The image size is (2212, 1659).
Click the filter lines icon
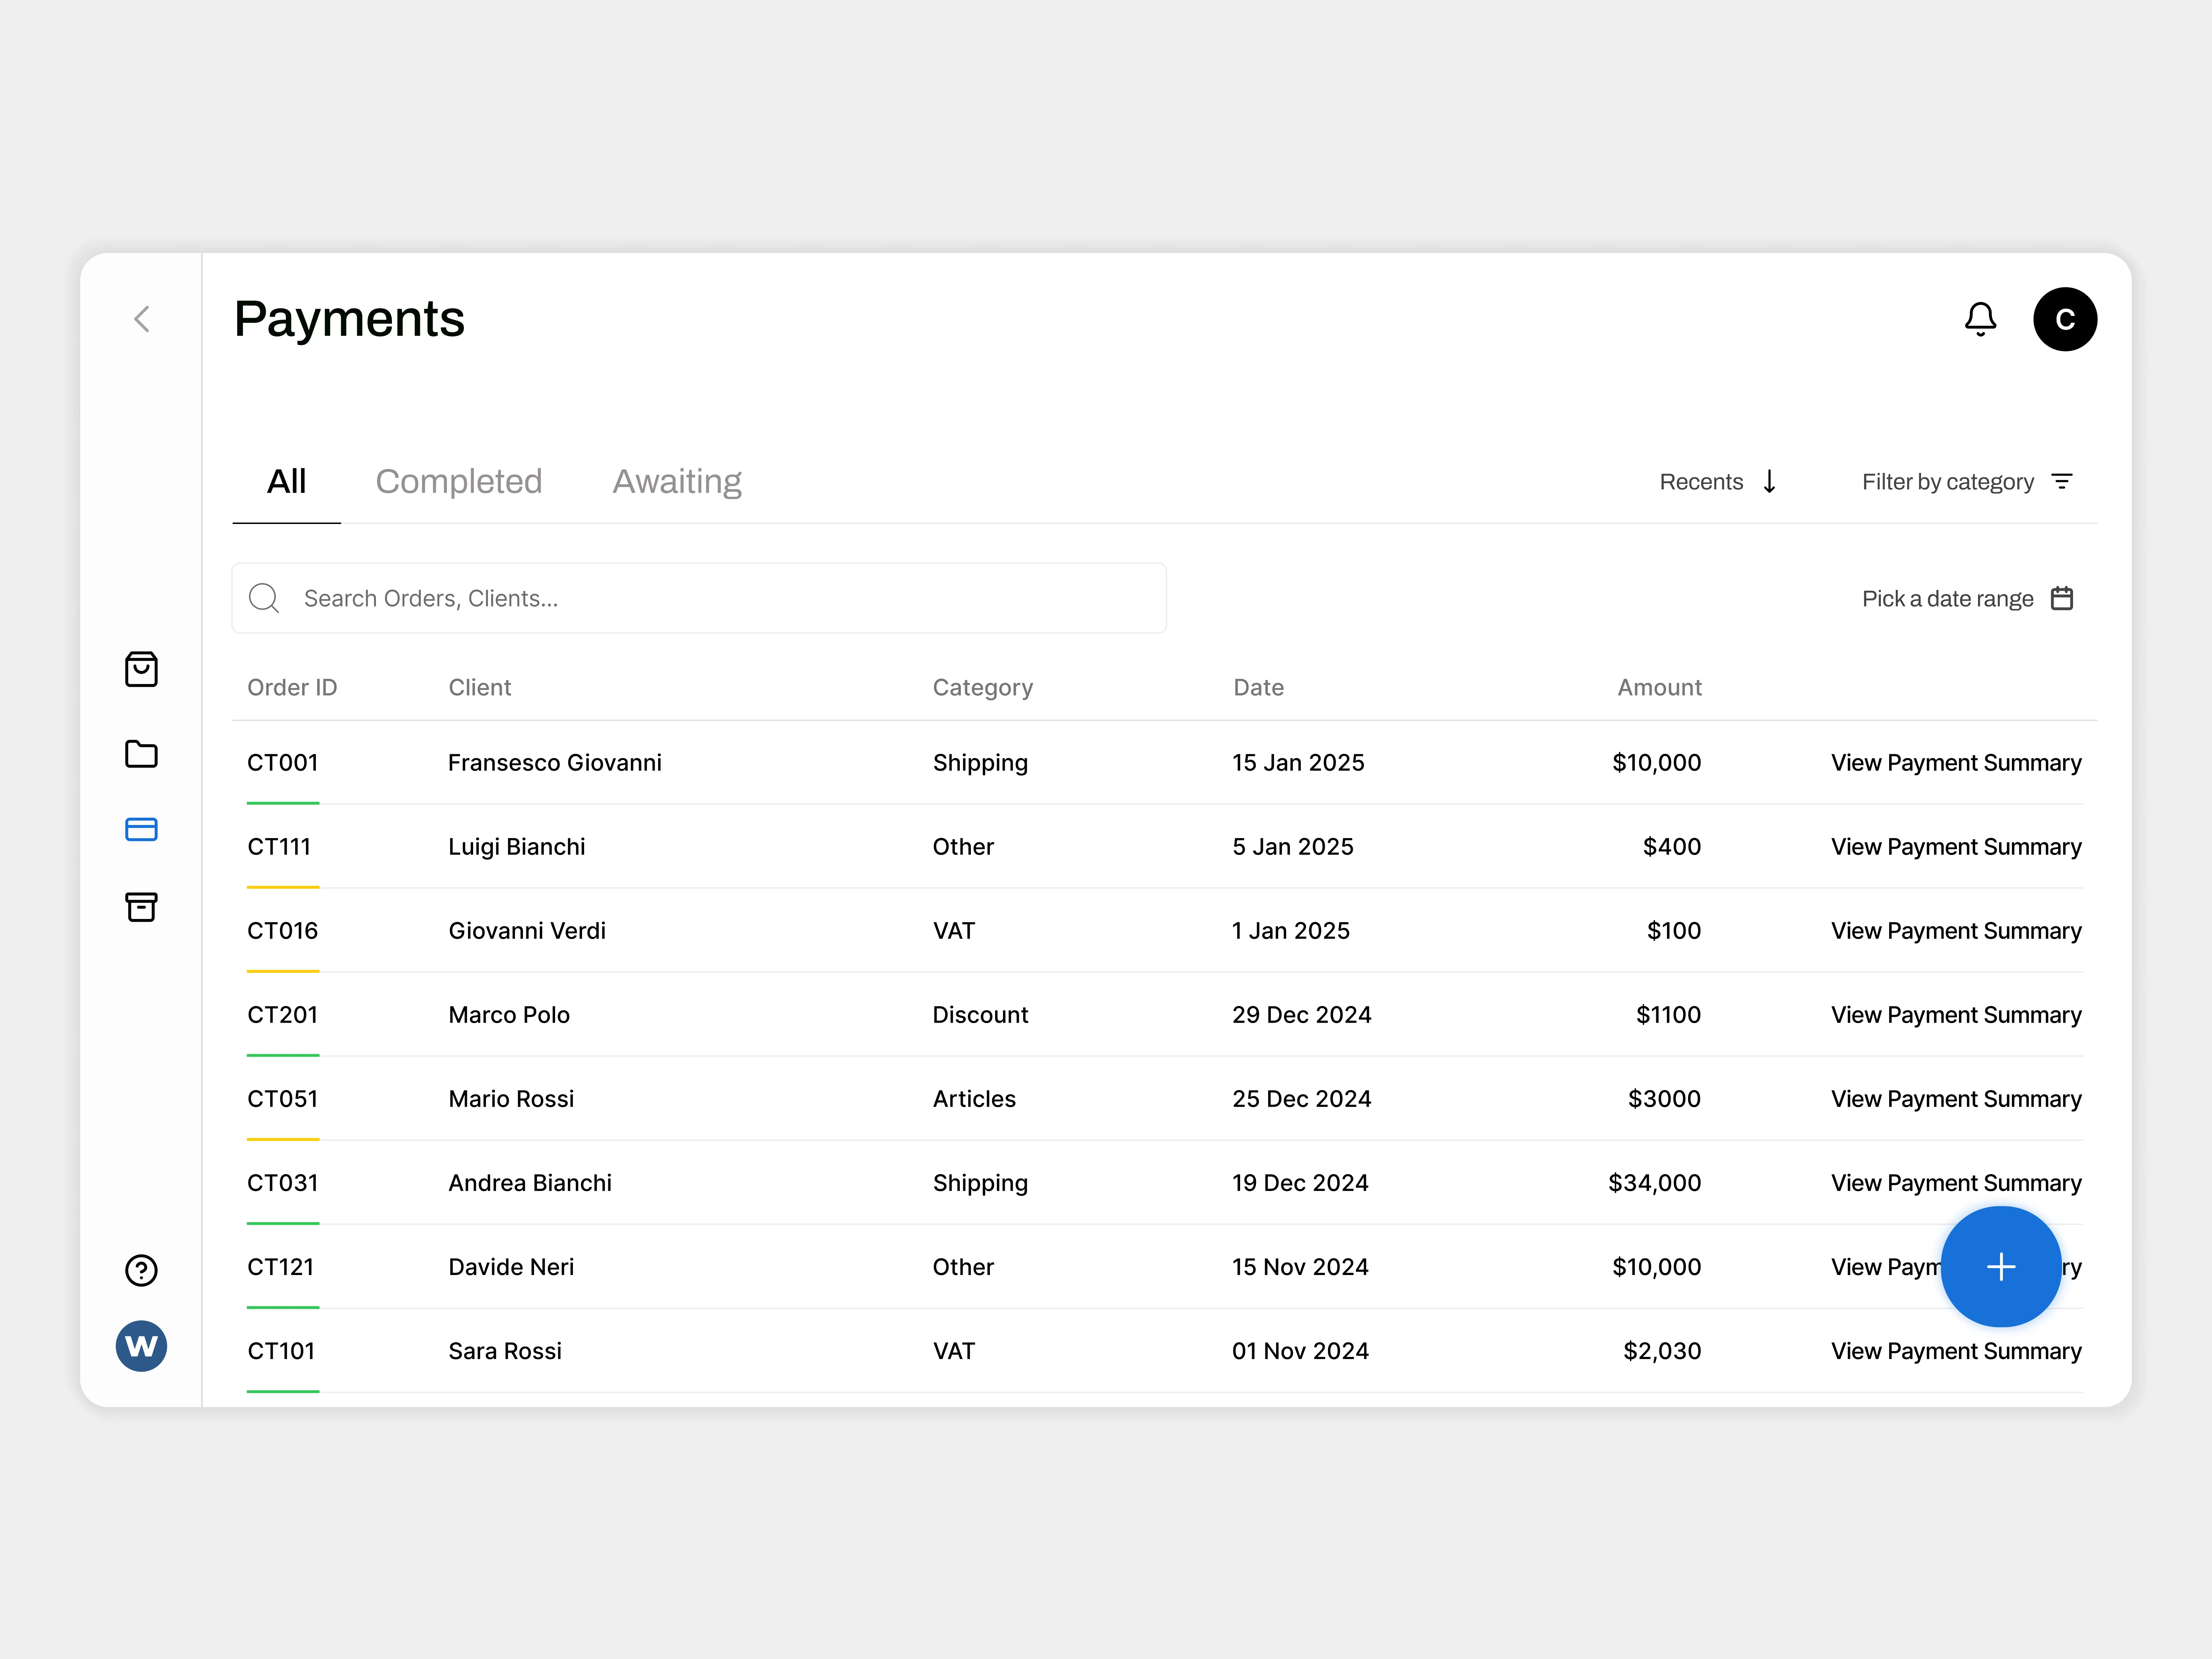pyautogui.click(x=2062, y=482)
